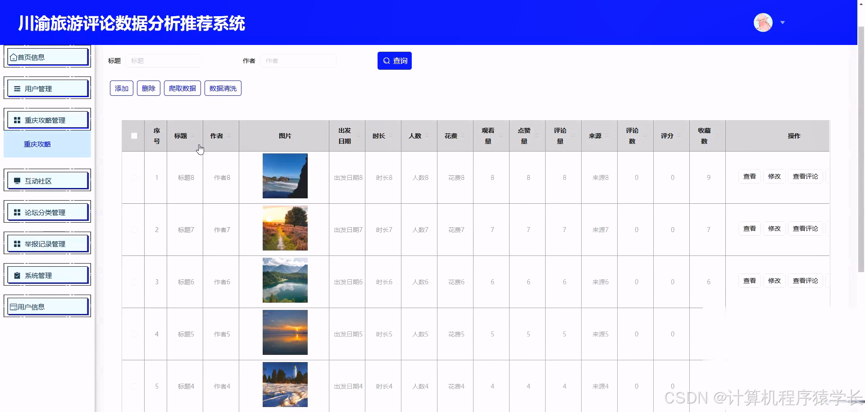Check the checkbox for row 1 标题8
Viewport: 865px width, 412px height.
133,177
